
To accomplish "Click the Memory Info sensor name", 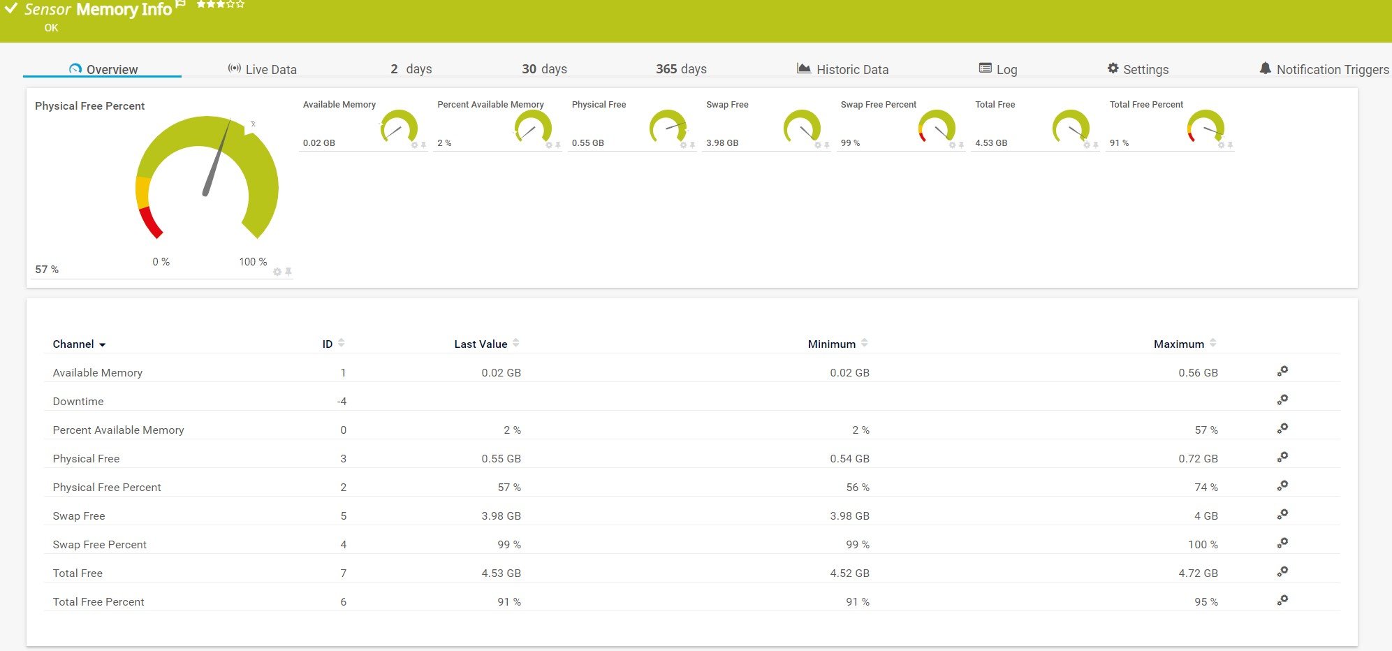I will [x=124, y=10].
